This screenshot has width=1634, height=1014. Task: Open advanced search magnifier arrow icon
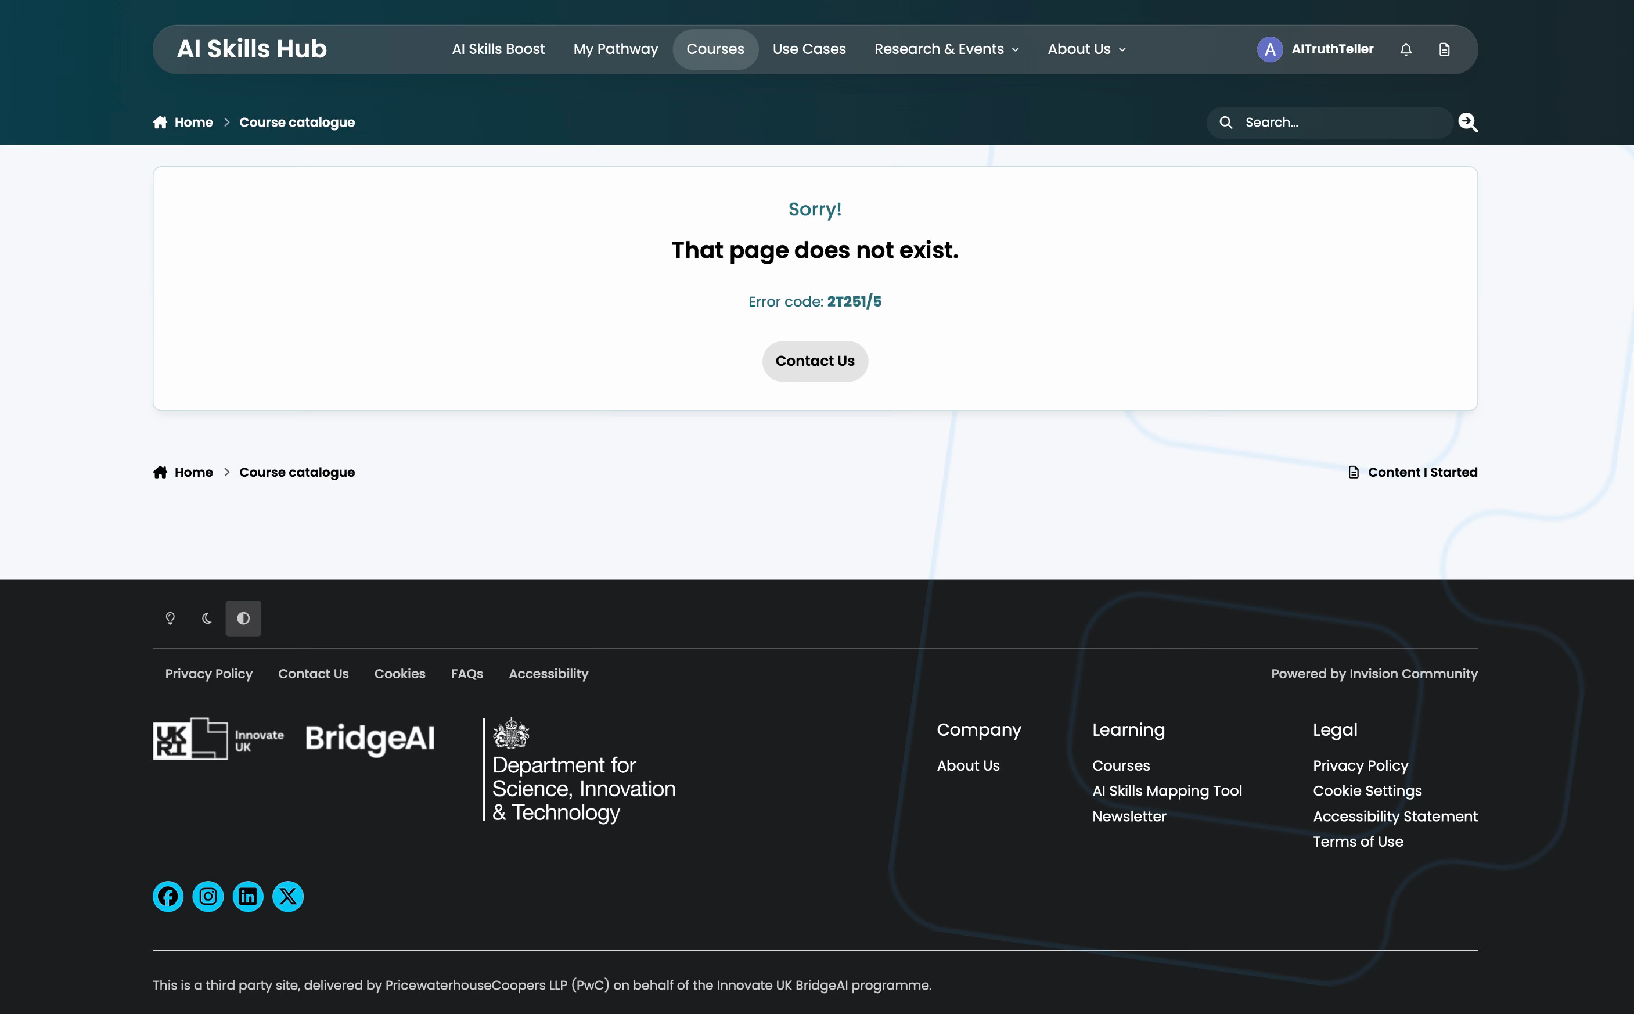click(x=1467, y=122)
